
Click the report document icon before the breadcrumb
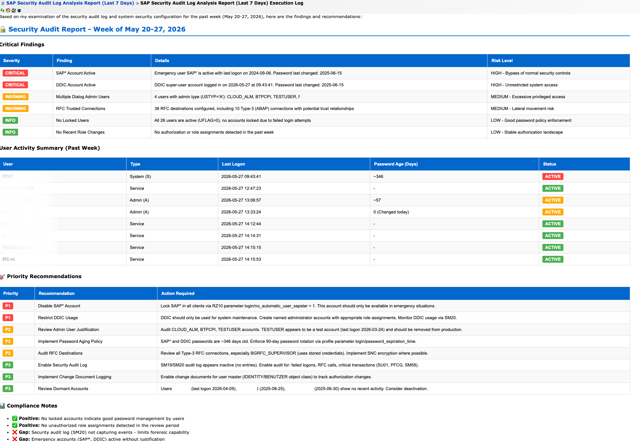[x=3, y=3]
